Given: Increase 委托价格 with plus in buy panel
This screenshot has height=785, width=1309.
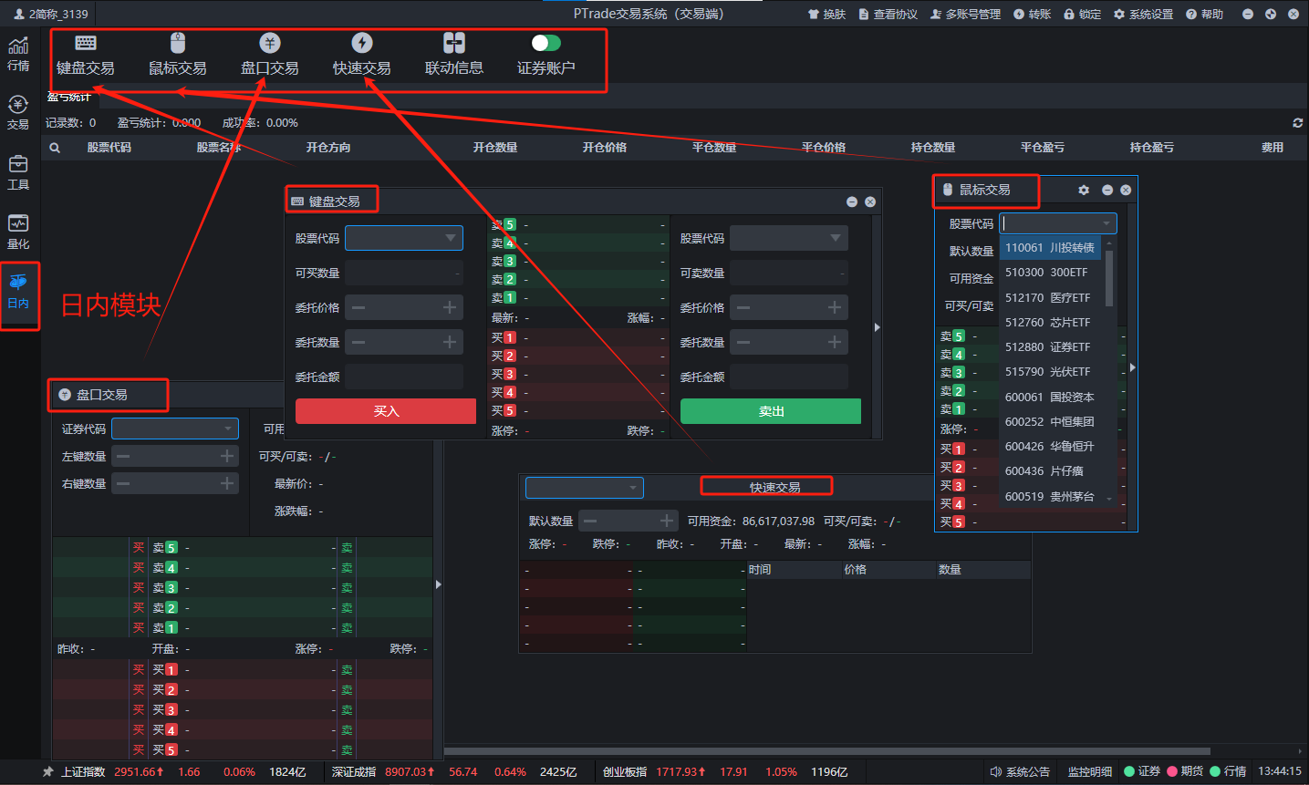Looking at the screenshot, I should [x=450, y=308].
